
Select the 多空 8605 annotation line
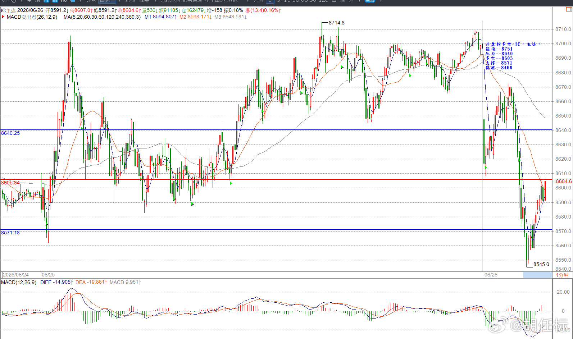pos(499,58)
